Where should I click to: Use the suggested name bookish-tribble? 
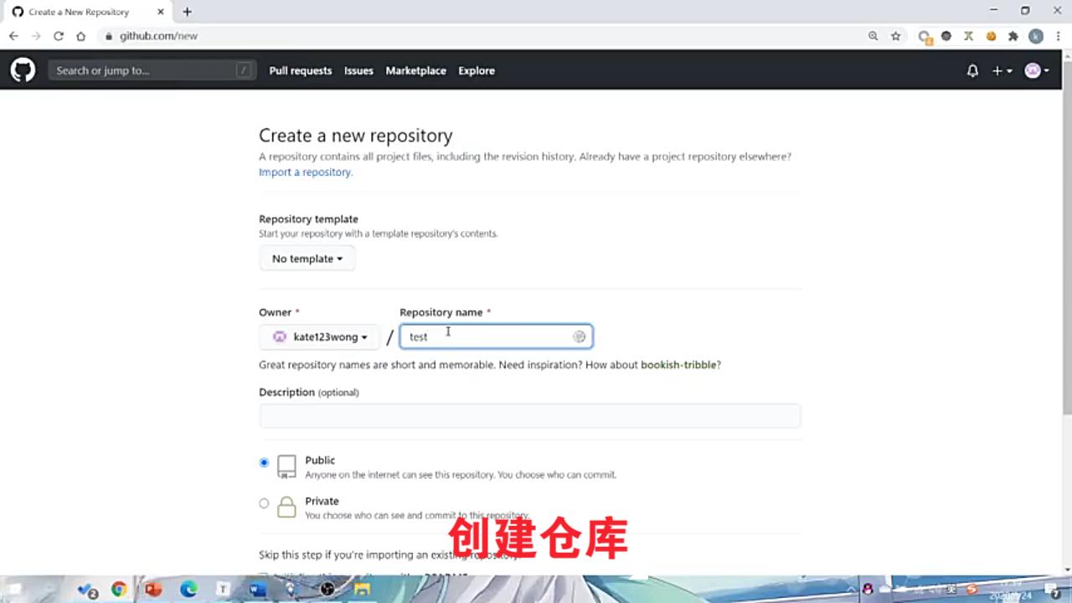tap(678, 365)
